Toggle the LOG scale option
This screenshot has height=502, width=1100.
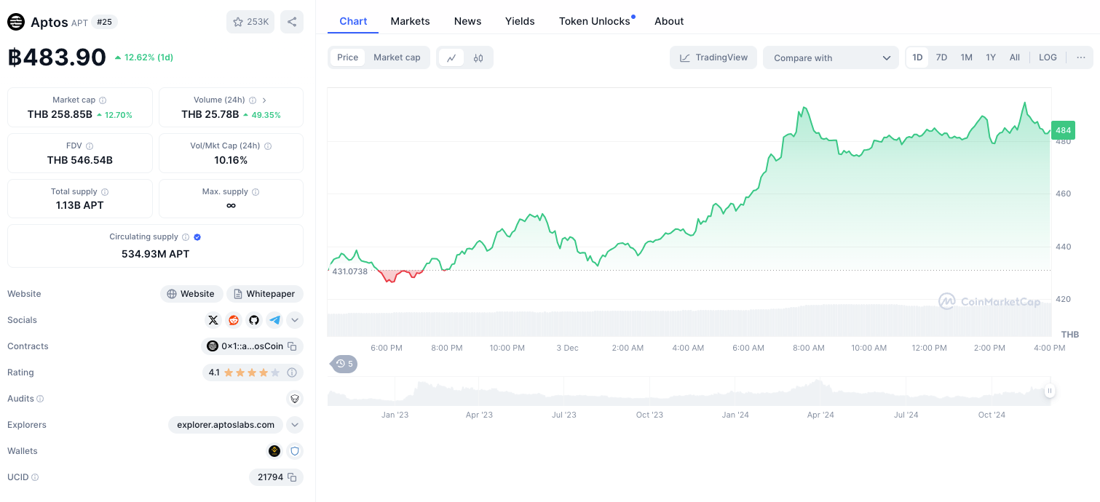[1048, 57]
